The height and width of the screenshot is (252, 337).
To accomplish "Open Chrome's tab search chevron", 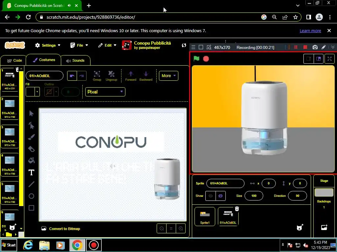I will click(x=298, y=6).
